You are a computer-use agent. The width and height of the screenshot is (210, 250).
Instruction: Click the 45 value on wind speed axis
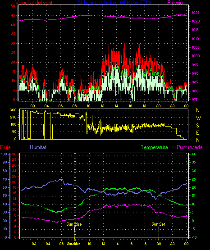click(13, 15)
